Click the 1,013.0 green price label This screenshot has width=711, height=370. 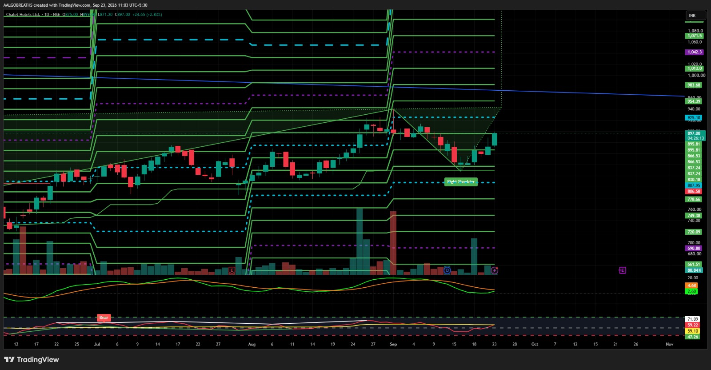[695, 68]
